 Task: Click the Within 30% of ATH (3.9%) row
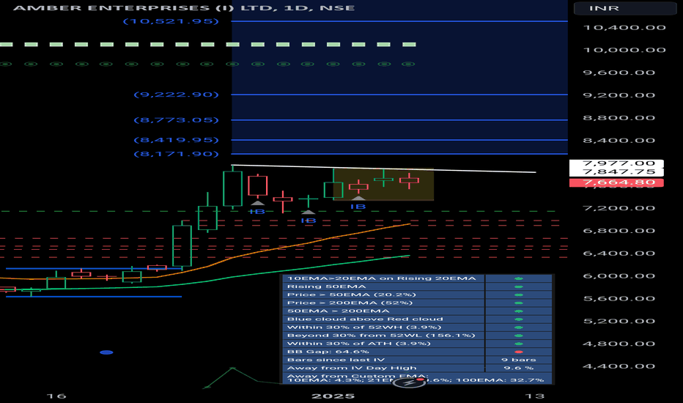point(417,344)
